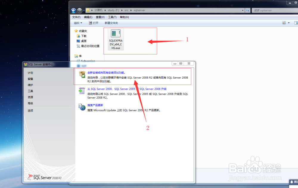Maximize the SQL Server 安装中心 window
This screenshot has width=298, height=188.
[x=181, y=63]
